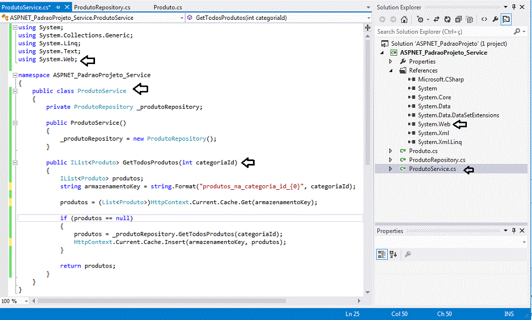Select the System.Xml.Linq reference

tap(440, 142)
